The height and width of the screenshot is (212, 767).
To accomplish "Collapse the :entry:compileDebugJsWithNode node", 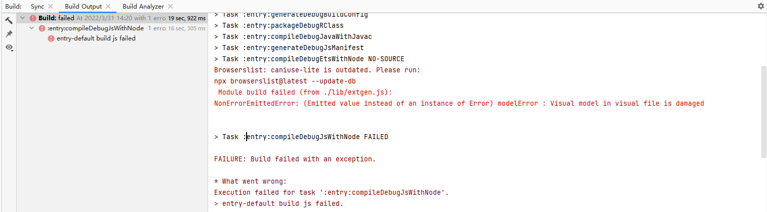I will coord(32,28).
